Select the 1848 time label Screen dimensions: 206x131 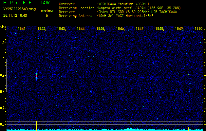tap(159, 28)
